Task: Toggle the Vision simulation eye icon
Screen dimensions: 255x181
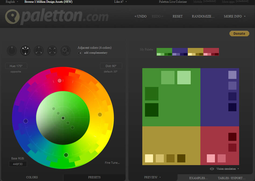Action: 212,169
